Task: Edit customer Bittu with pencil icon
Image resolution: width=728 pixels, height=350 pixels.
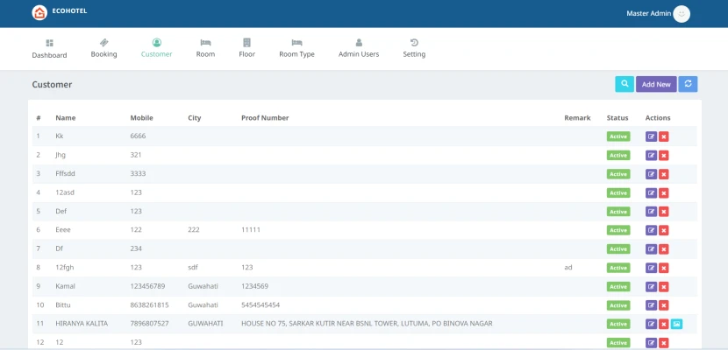Action: [651, 305]
